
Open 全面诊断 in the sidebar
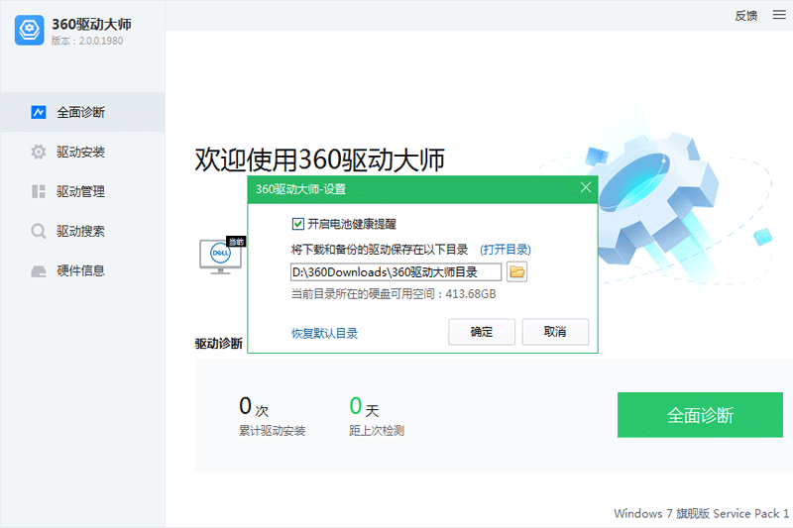tap(80, 112)
